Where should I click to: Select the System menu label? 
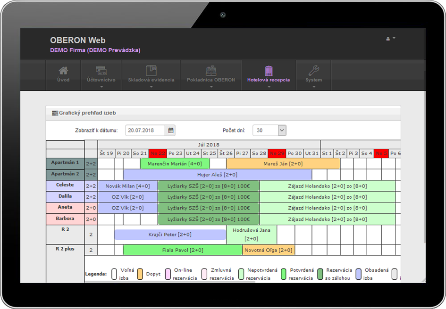pyautogui.click(x=314, y=80)
